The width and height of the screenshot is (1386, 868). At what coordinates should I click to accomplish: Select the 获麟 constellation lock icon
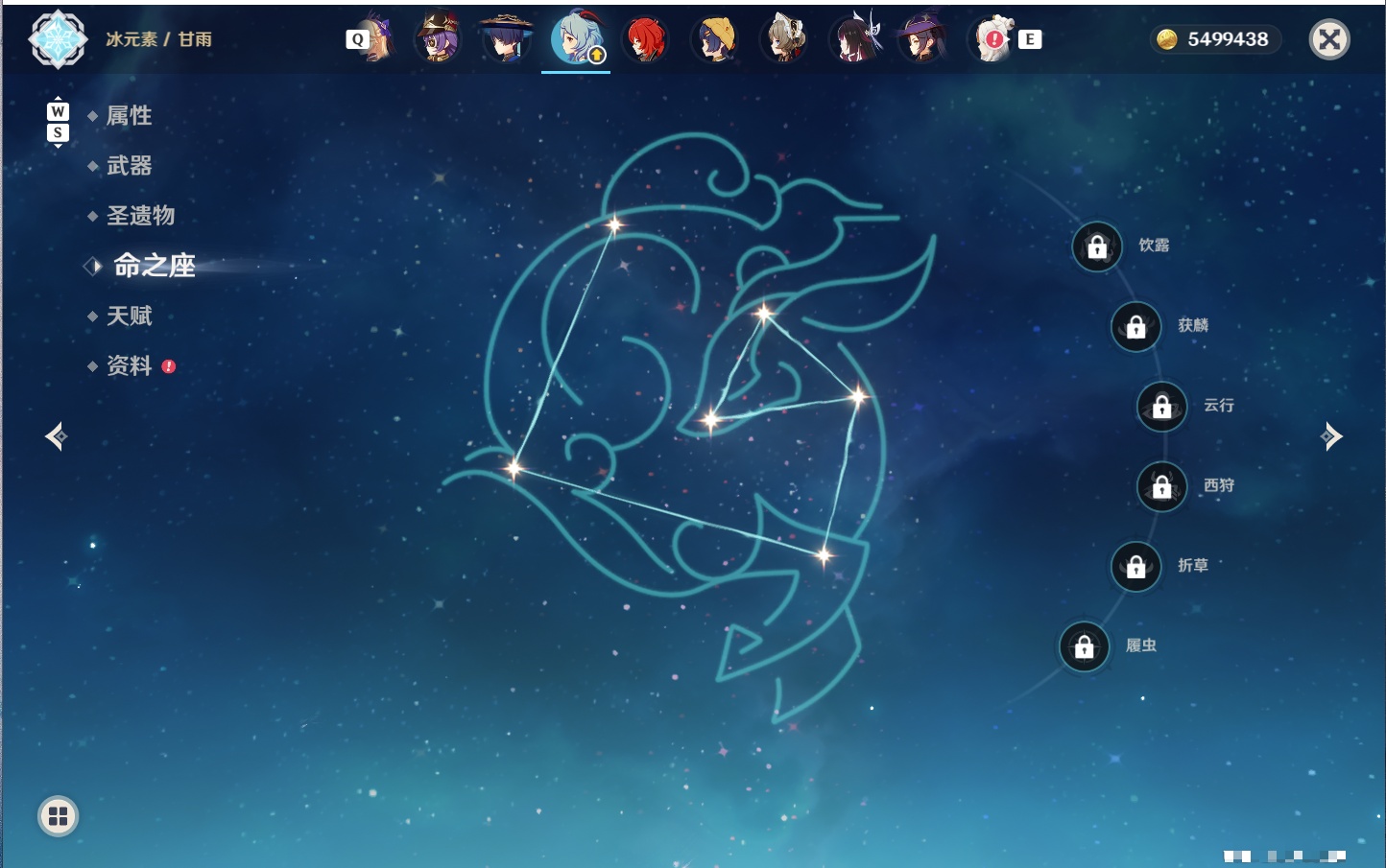pos(1136,327)
